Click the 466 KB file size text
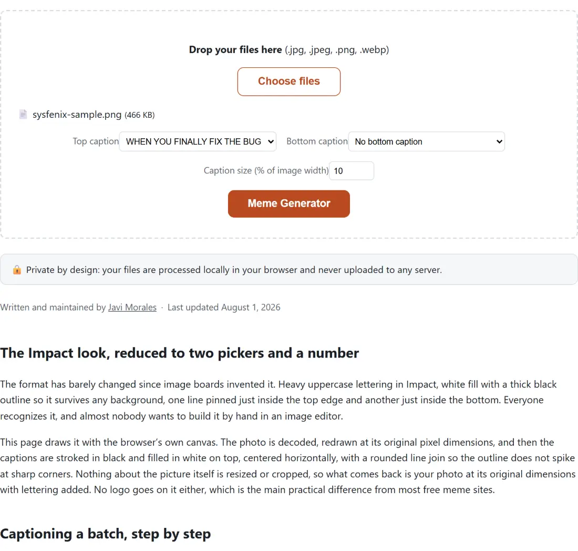 pyautogui.click(x=139, y=115)
